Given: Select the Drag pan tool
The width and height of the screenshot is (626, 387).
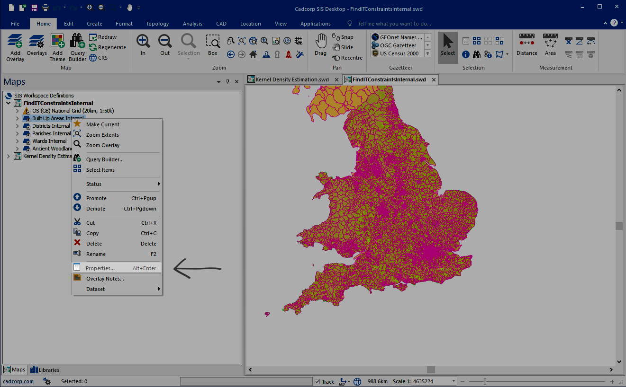Looking at the screenshot, I should click(x=320, y=45).
